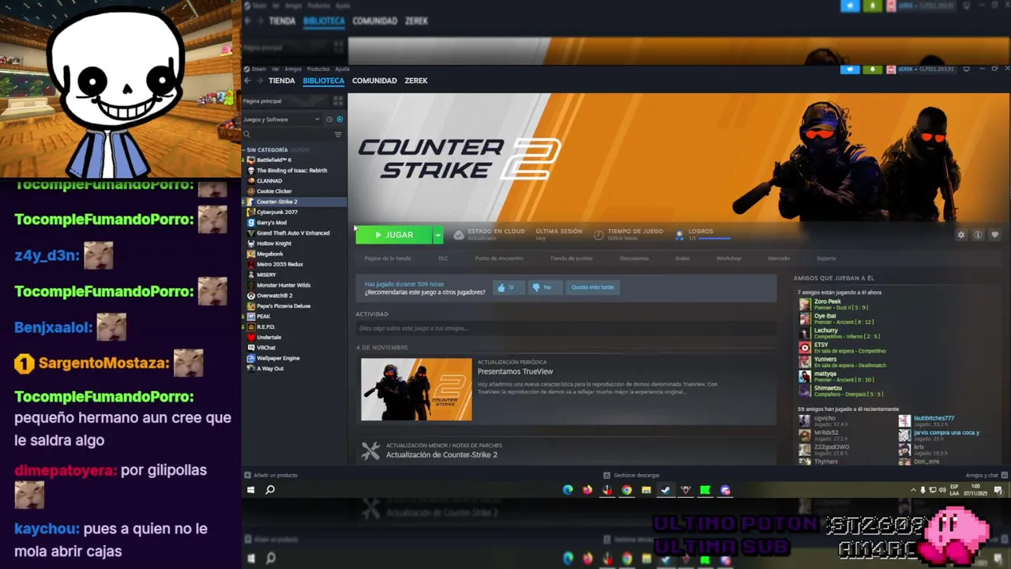Open the Windows Start button
This screenshot has height=569, width=1011.
(x=251, y=490)
